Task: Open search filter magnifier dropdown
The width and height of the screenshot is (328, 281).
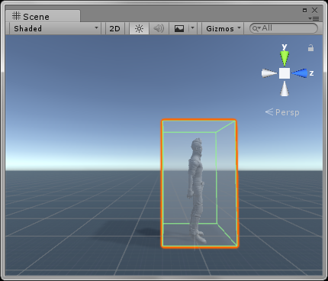Action: pyautogui.click(x=256, y=28)
